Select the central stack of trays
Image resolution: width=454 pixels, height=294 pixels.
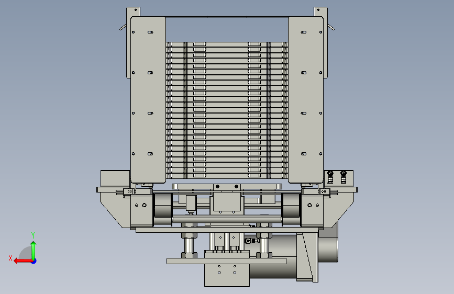click(227, 110)
